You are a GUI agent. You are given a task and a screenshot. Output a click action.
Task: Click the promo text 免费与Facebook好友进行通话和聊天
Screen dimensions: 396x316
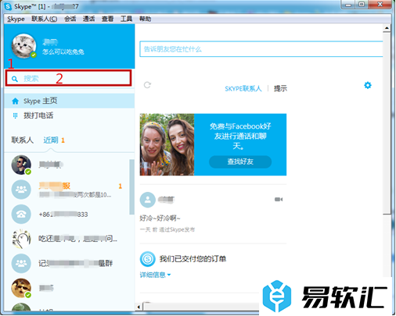click(240, 136)
